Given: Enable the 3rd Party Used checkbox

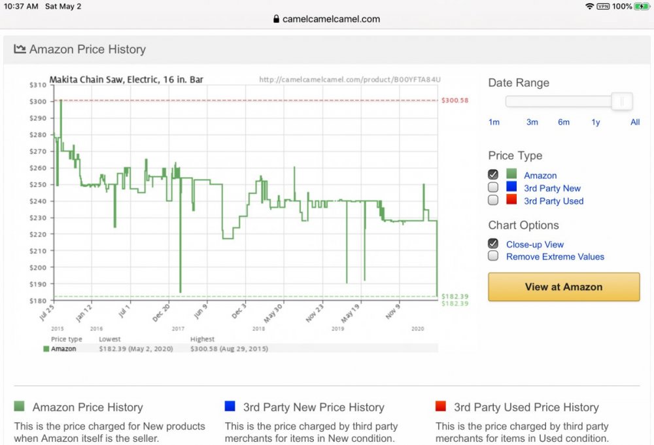Looking at the screenshot, I should click(x=493, y=200).
